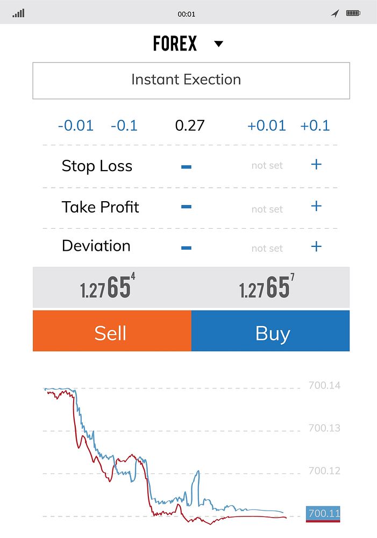Click the highlighted 700.11 price marker
The height and width of the screenshot is (538, 377).
coord(324,514)
